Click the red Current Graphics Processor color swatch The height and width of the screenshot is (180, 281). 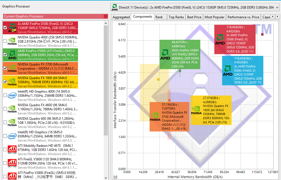point(106,16)
